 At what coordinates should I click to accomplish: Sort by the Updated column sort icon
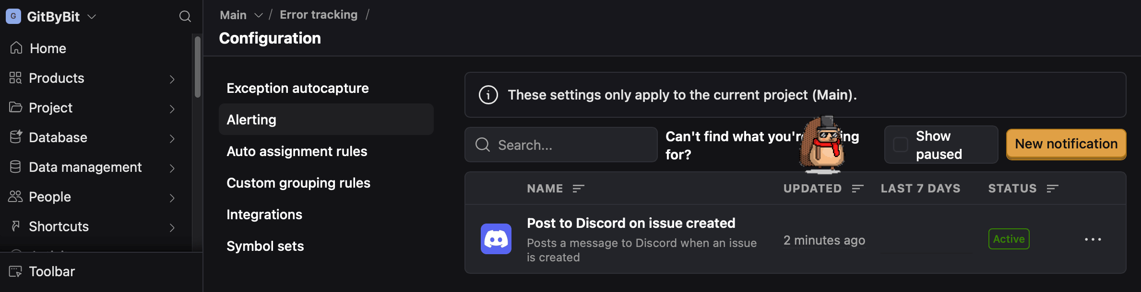(857, 189)
